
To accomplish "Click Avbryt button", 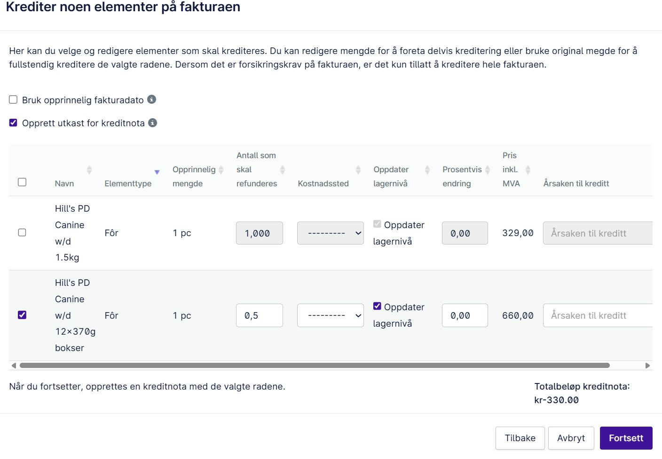I will pos(571,438).
